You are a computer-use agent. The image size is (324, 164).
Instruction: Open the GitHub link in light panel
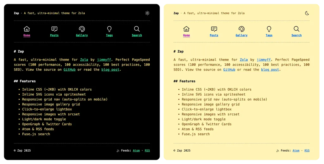tap(229, 70)
